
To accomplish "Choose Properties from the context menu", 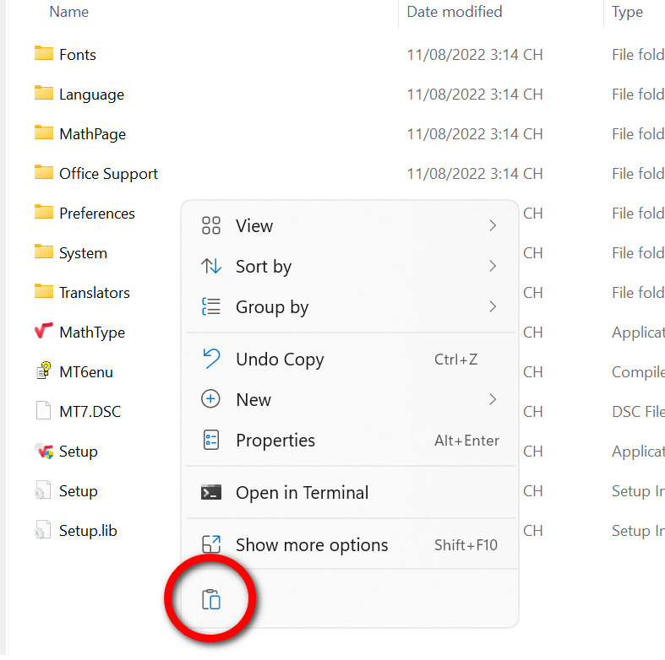I will pyautogui.click(x=351, y=441).
